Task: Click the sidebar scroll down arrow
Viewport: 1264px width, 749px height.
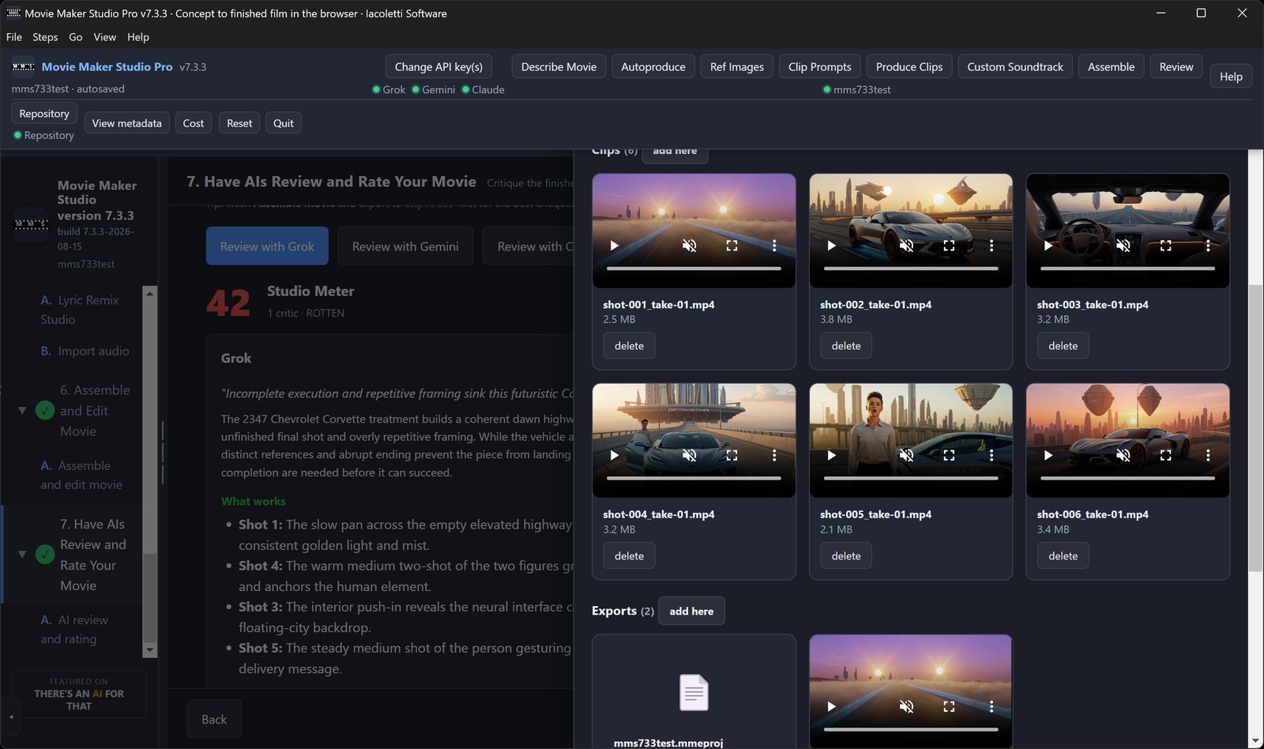Action: coord(149,650)
